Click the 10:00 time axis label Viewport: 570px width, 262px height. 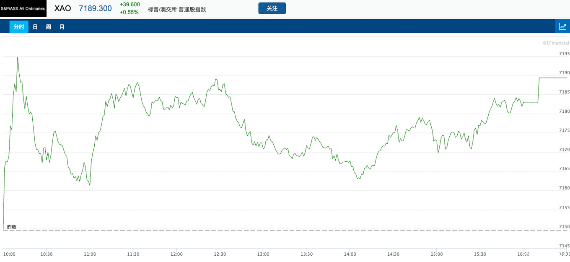point(9,254)
